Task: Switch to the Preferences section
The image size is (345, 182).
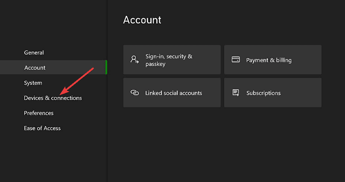Action: pyautogui.click(x=38, y=113)
